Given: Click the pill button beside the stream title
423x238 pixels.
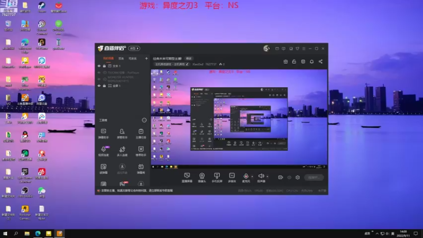Looking at the screenshot, I should [189, 59].
